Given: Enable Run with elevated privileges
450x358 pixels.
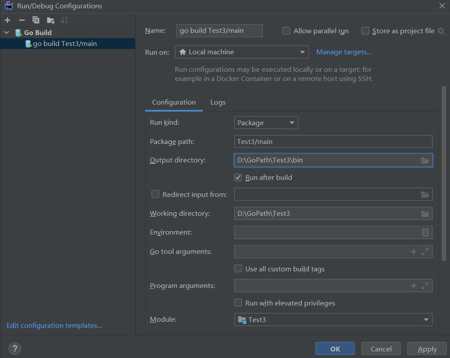Looking at the screenshot, I should (x=238, y=303).
